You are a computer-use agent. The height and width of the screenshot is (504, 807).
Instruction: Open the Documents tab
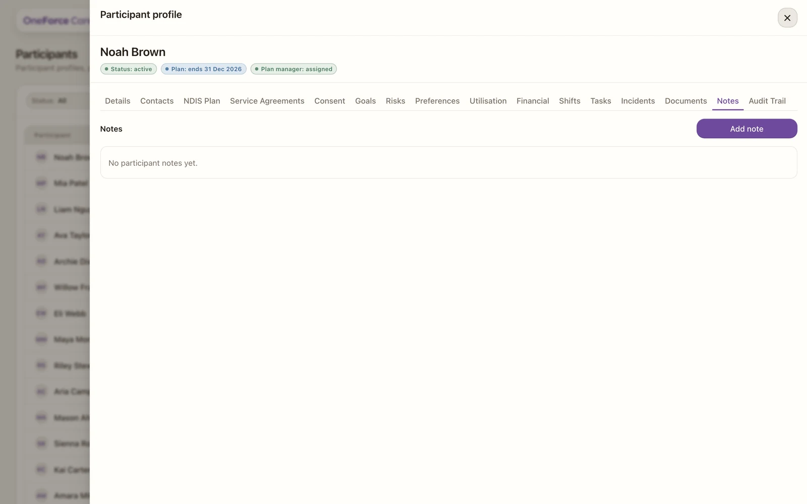(x=686, y=101)
